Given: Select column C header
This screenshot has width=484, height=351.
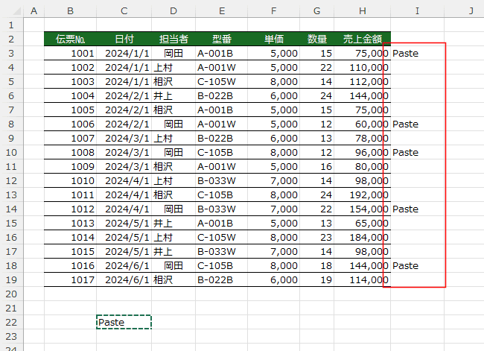Looking at the screenshot, I should 124,11.
